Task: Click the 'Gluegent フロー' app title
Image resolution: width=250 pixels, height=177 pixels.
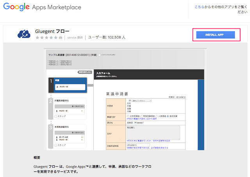Action: pyautogui.click(x=52, y=31)
